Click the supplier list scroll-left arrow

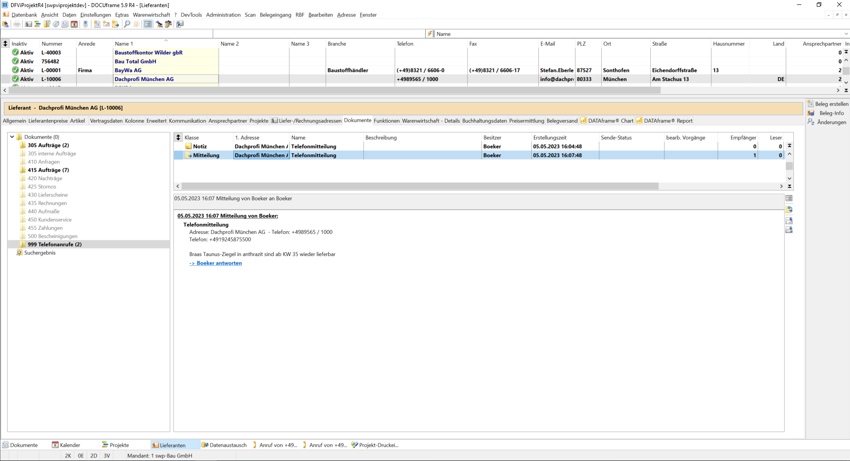pyautogui.click(x=5, y=90)
